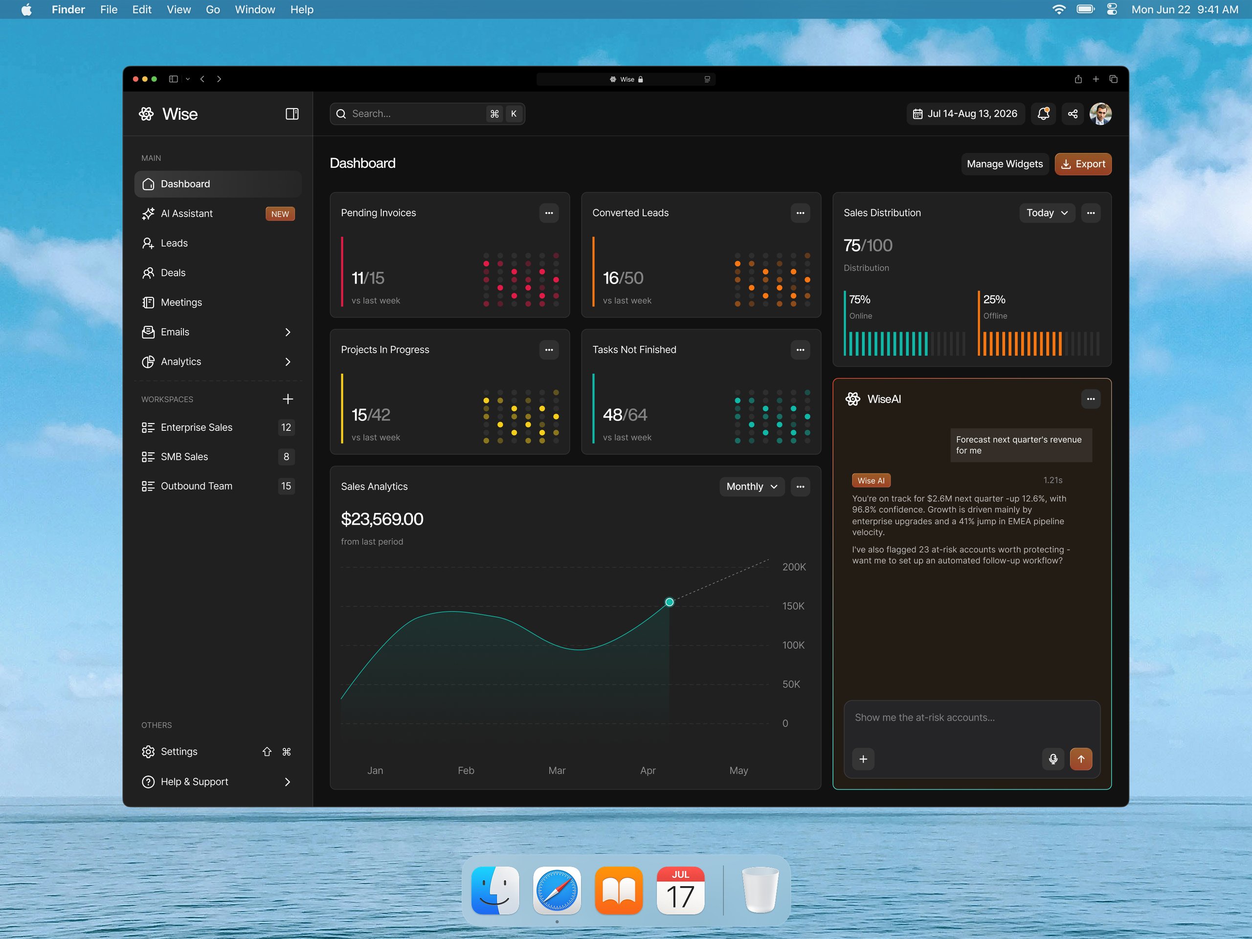Click the Wi-Fi status icon
The width and height of the screenshot is (1252, 939).
(x=1058, y=10)
